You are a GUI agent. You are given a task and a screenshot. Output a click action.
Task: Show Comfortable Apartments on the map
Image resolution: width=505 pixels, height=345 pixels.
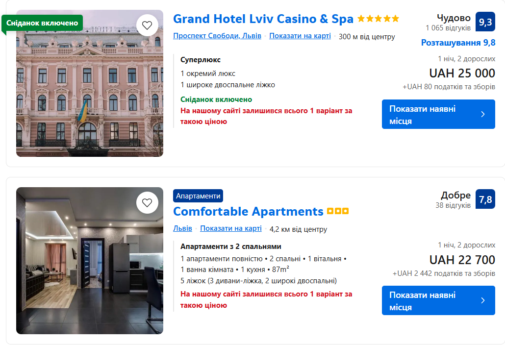coord(230,228)
